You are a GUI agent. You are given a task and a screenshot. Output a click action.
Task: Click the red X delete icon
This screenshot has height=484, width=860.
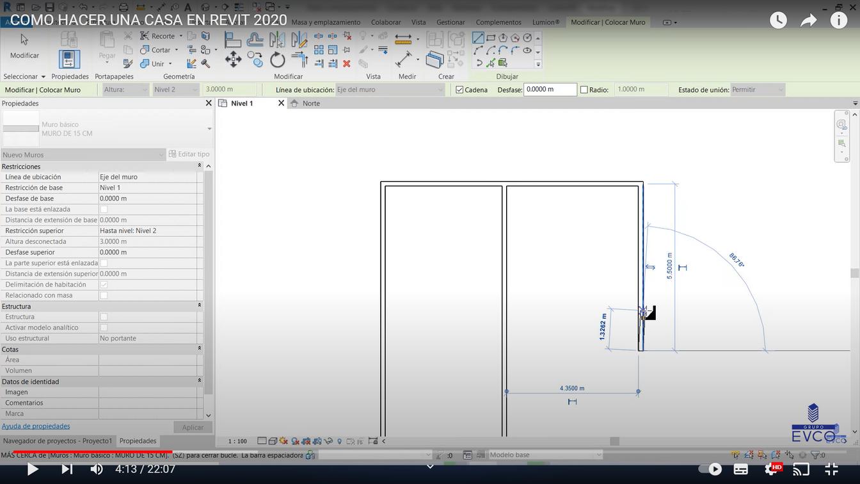tap(346, 64)
